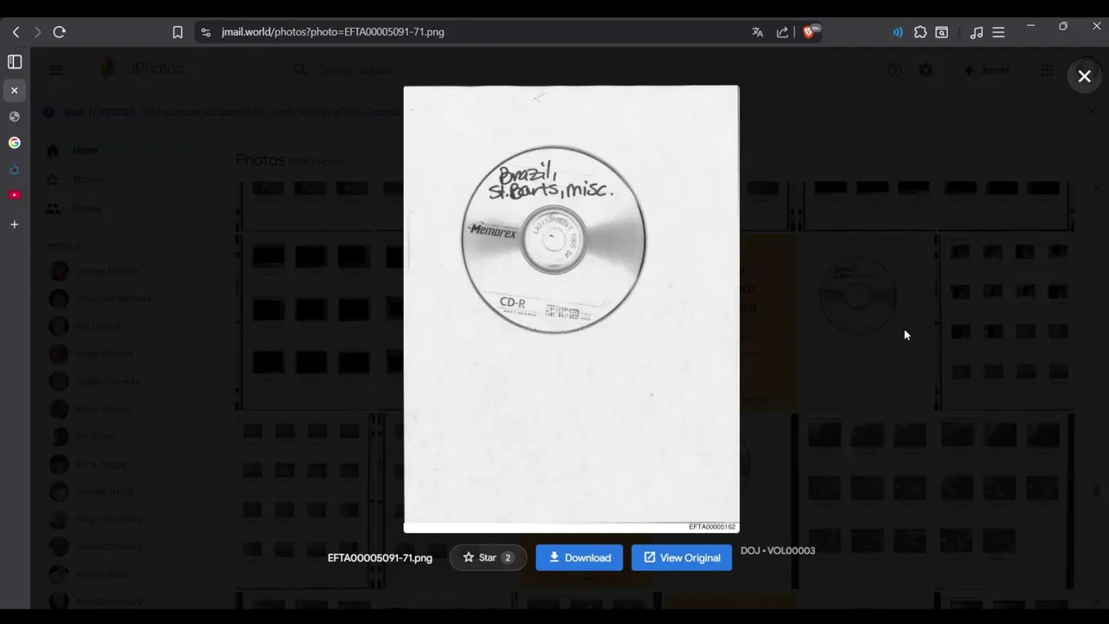
Task: Open Brave Shields icon
Action: [810, 32]
